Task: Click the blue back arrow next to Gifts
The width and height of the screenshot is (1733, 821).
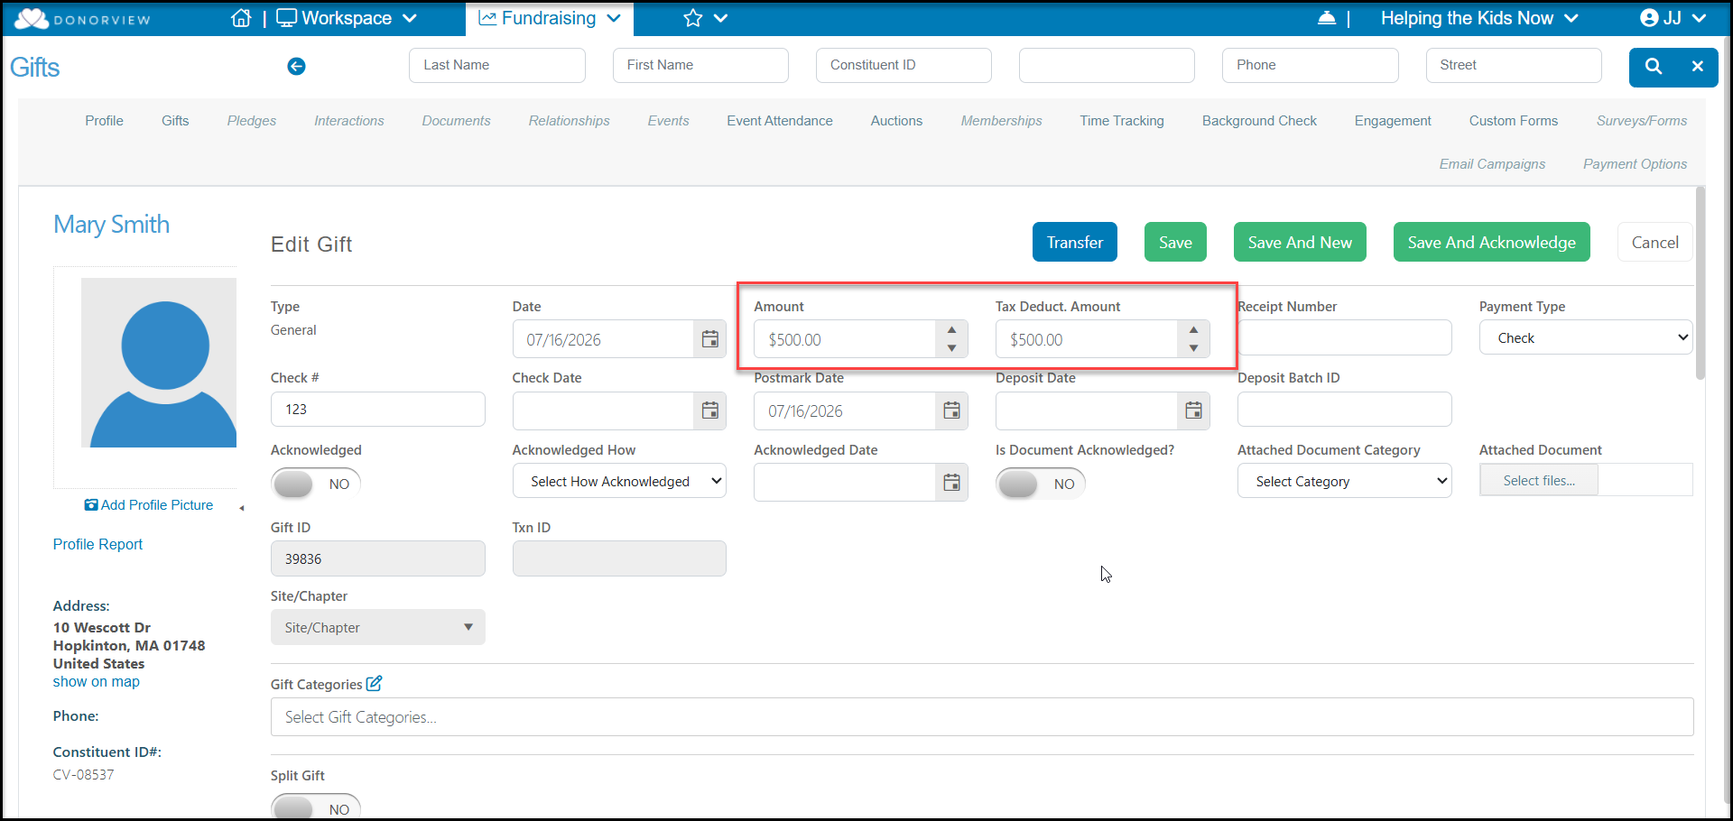Action: 296,66
